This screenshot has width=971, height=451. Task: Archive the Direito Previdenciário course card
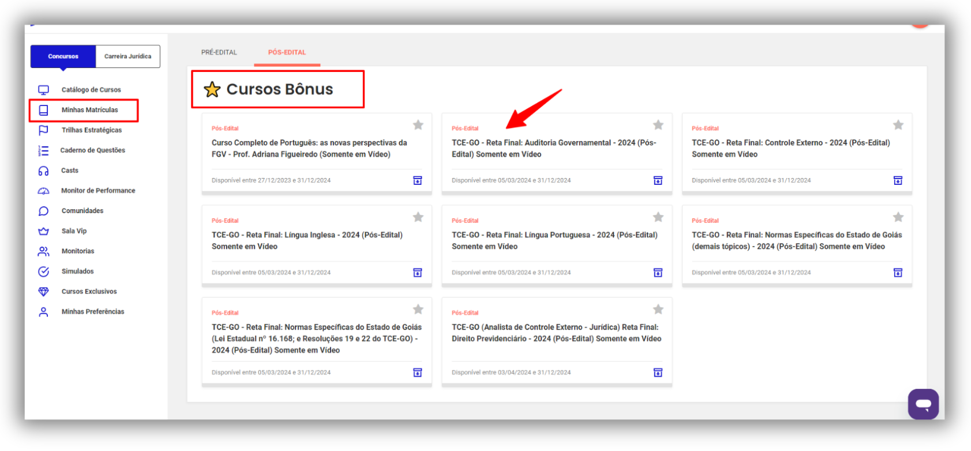658,373
